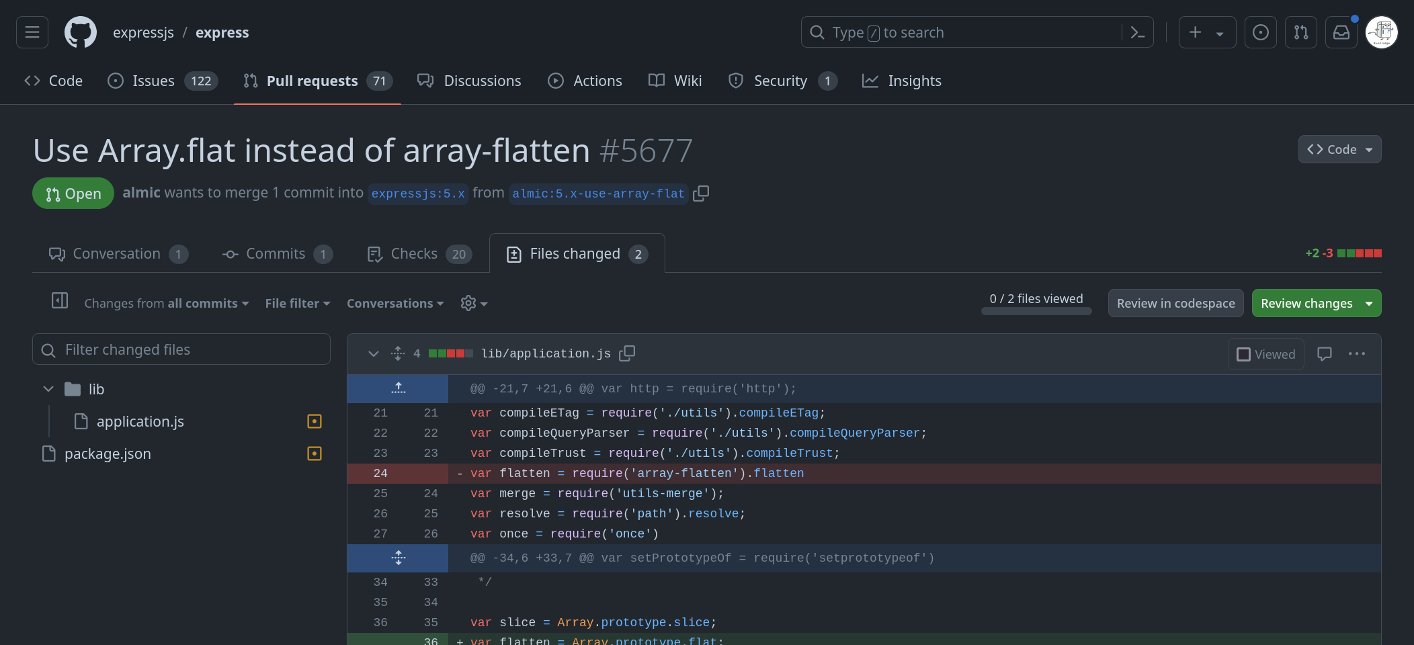Open the command palette icon
This screenshot has width=1414, height=645.
click(1137, 32)
